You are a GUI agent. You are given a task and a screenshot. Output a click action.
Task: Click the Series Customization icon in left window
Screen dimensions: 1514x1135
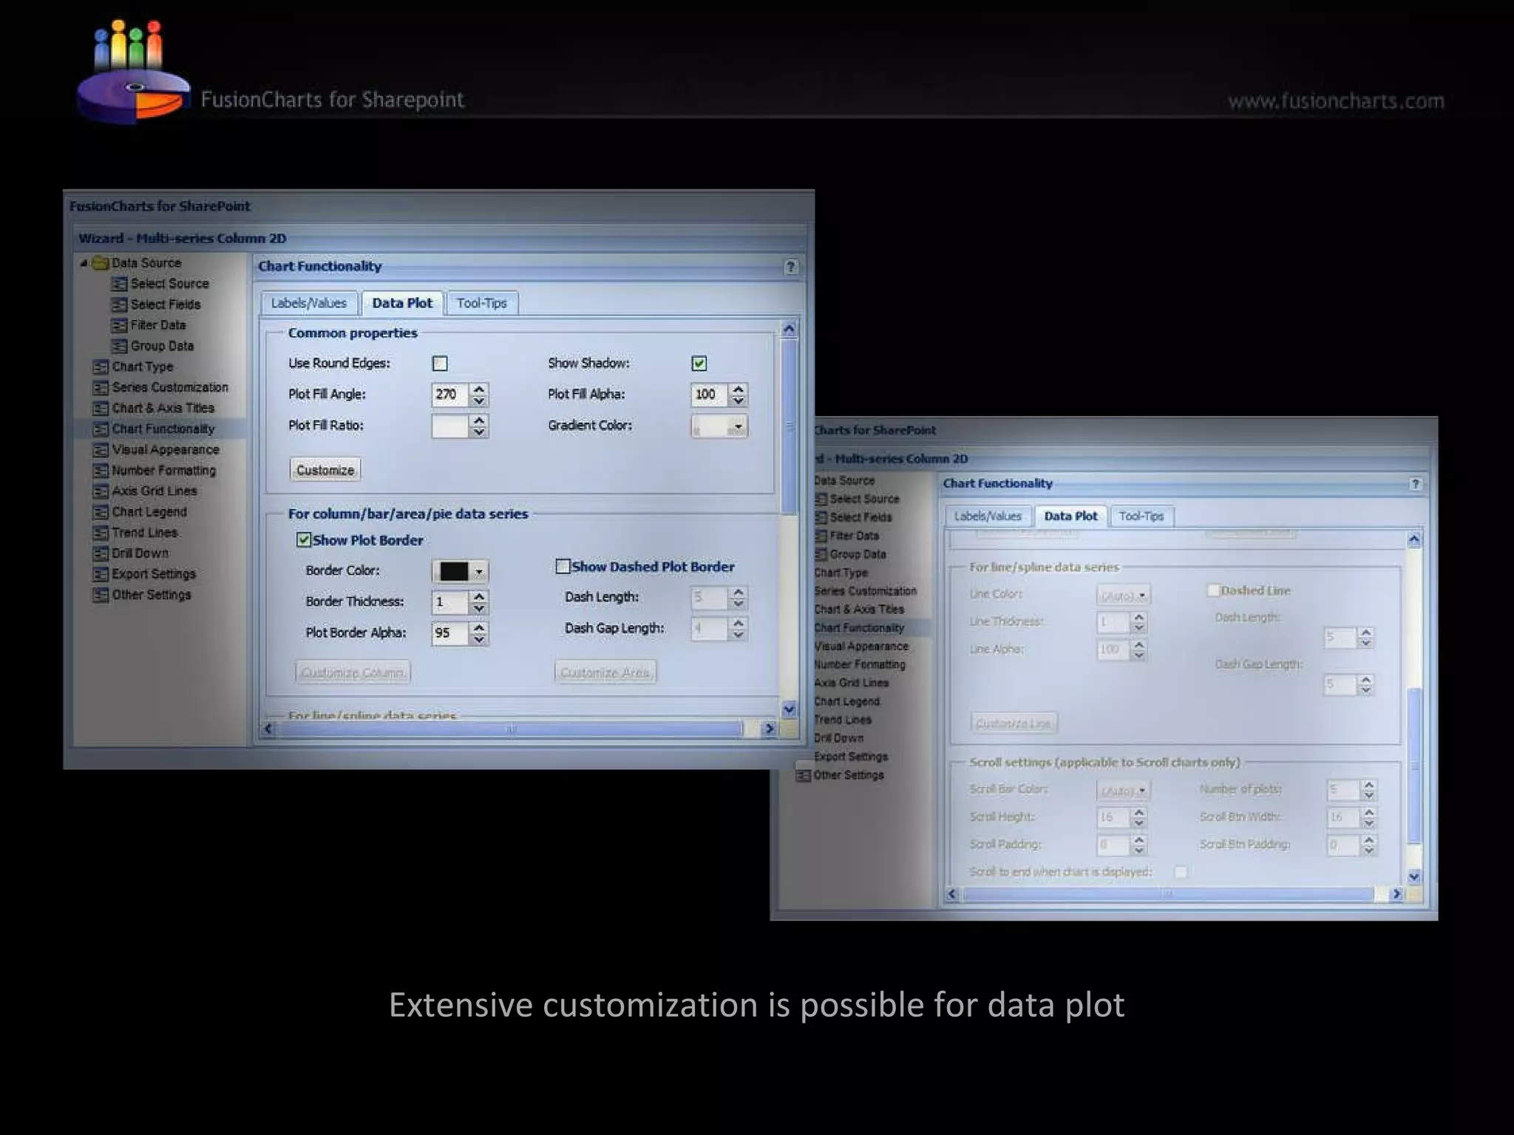(101, 387)
